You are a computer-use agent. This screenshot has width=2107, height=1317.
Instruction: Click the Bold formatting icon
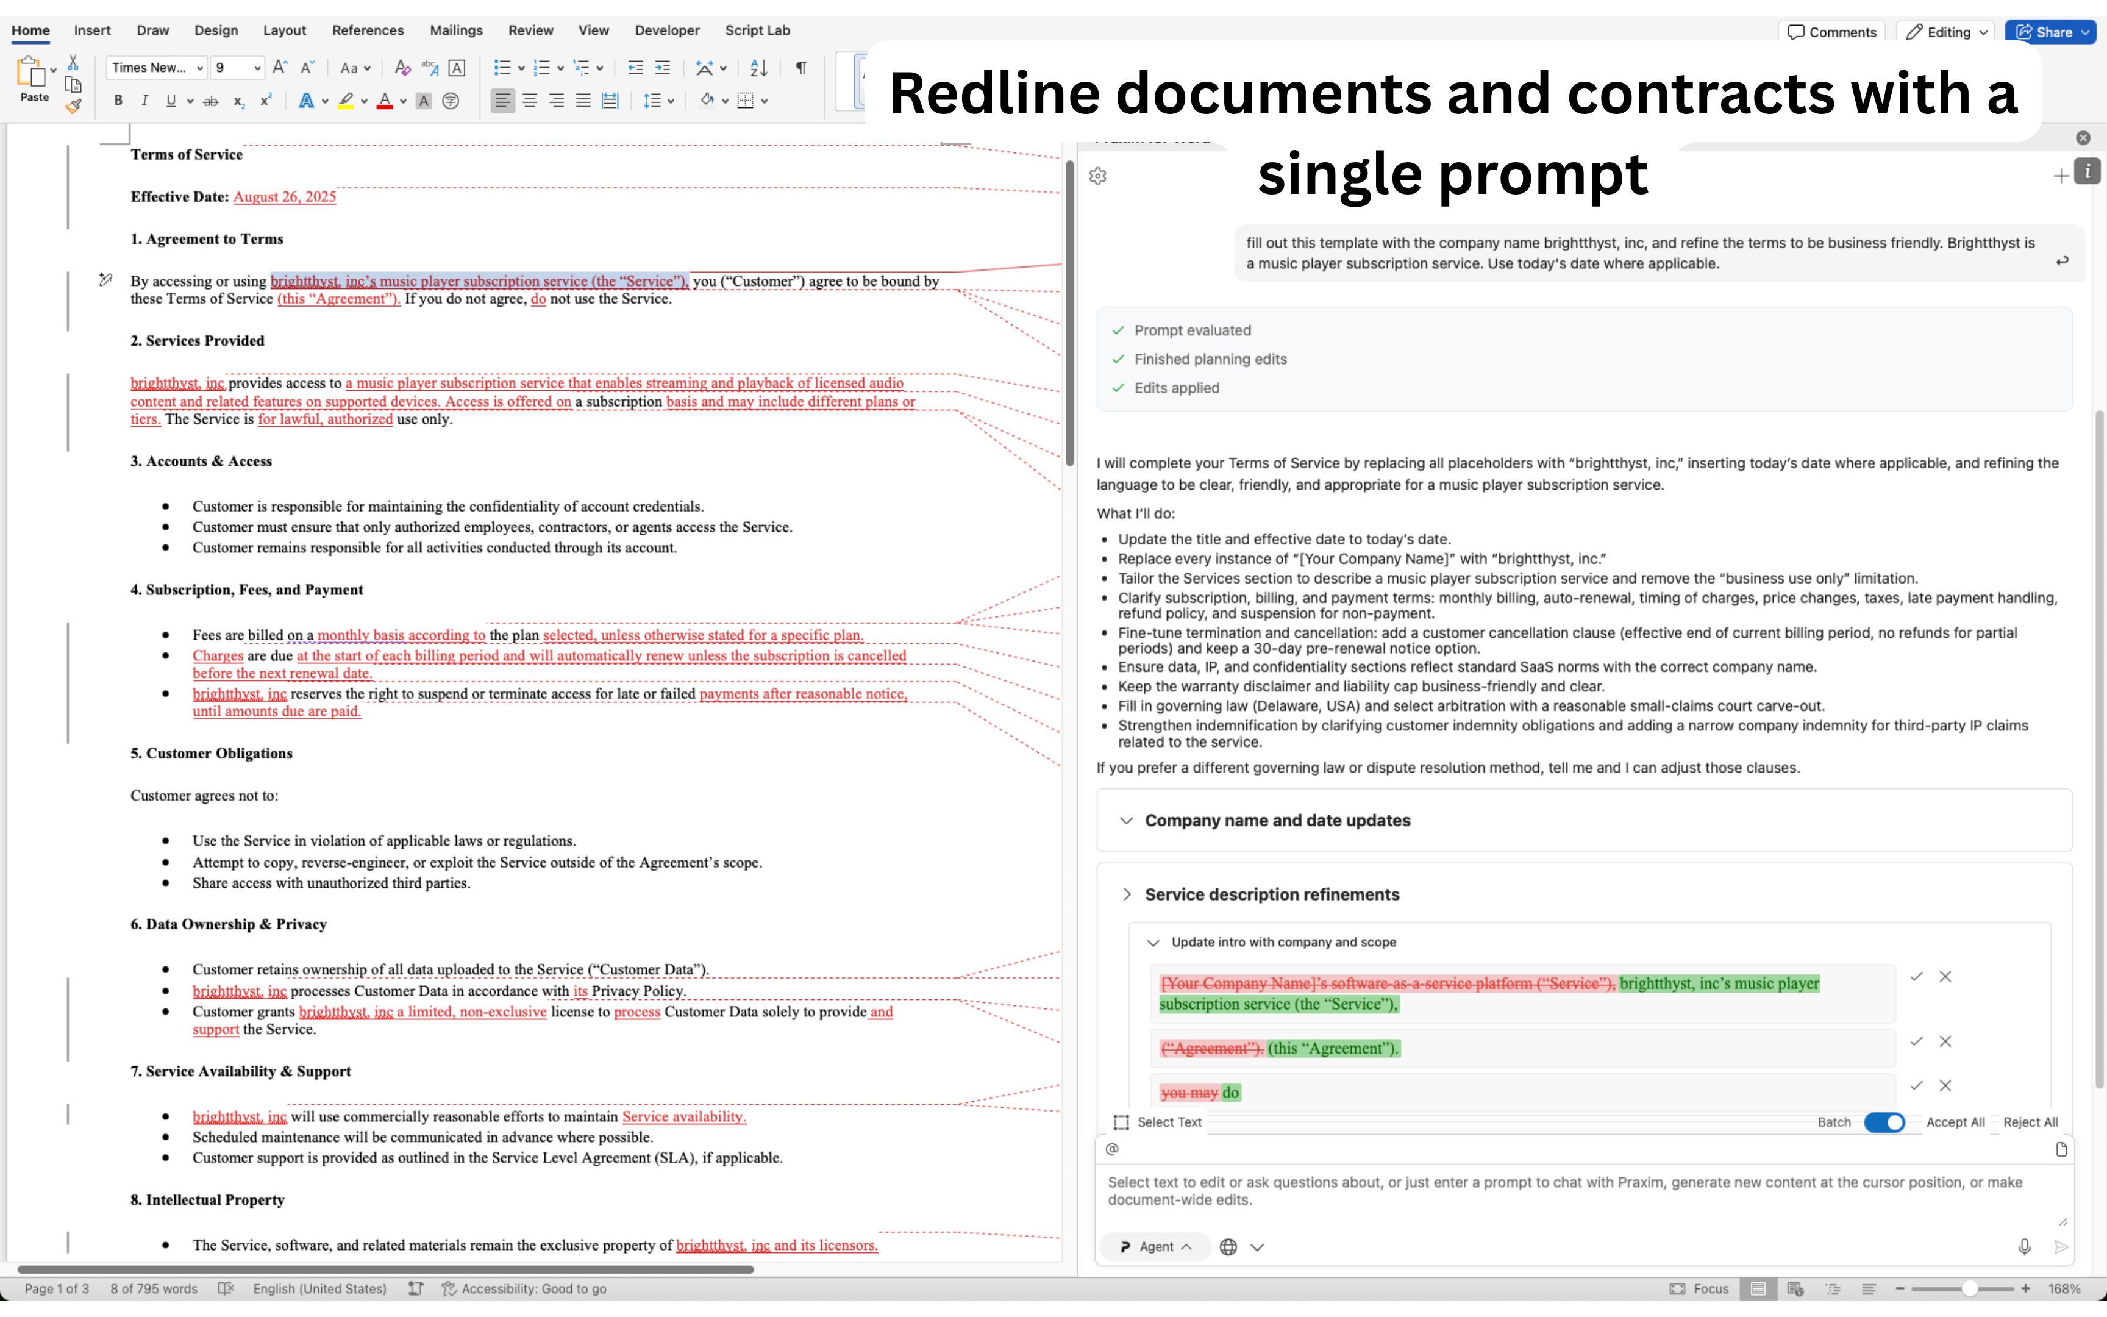tap(118, 101)
